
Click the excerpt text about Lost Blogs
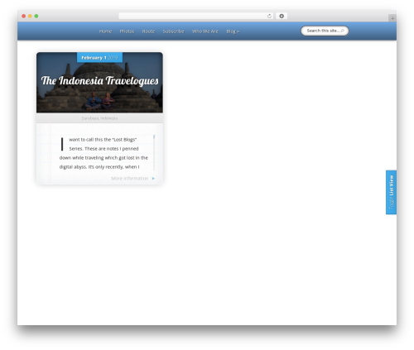point(103,153)
